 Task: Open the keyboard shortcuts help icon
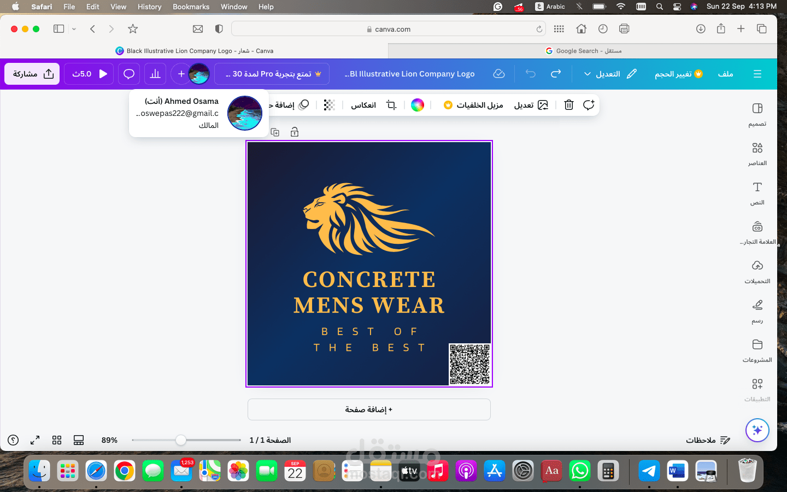[x=13, y=440]
